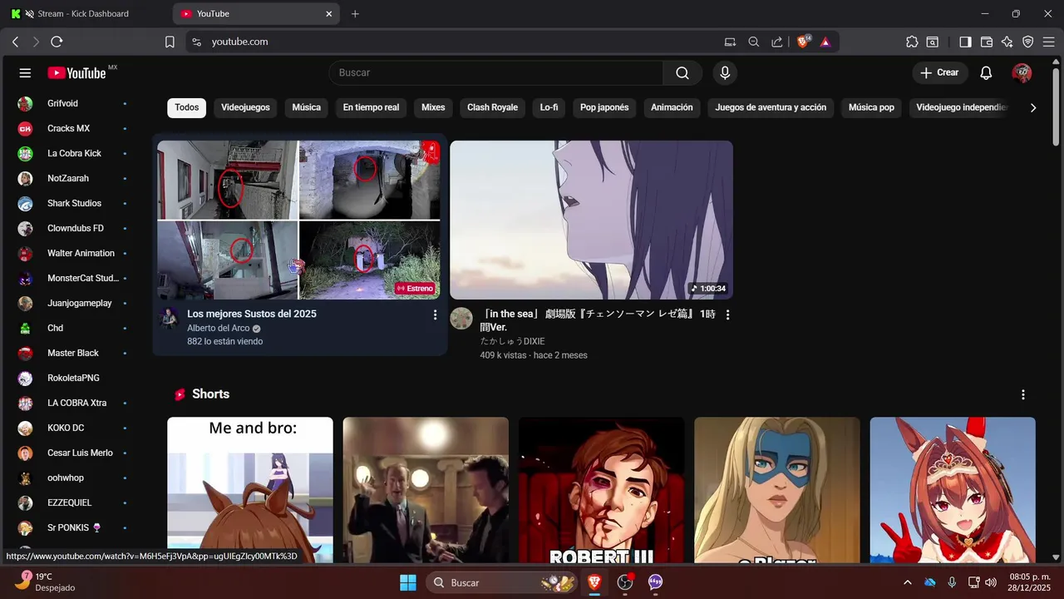Open the Crear button
Viewport: 1064px width, 599px height.
[x=940, y=73]
